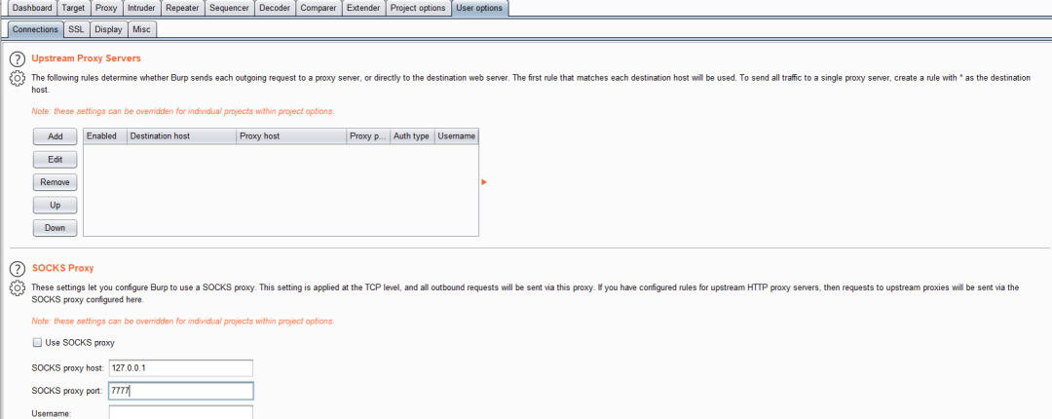Click the SOCKS Proxy heading

click(x=63, y=268)
